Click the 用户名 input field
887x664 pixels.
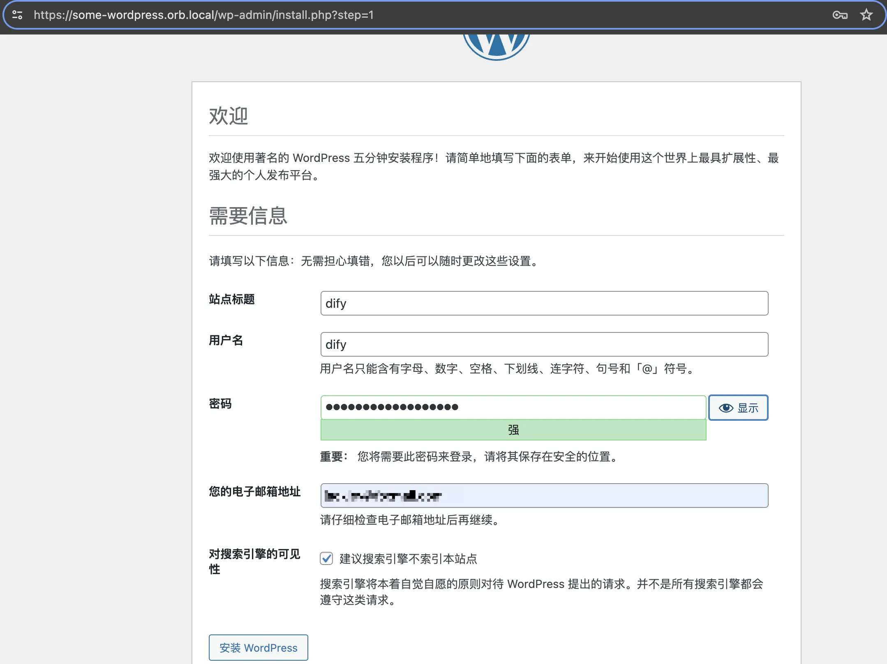(x=544, y=344)
